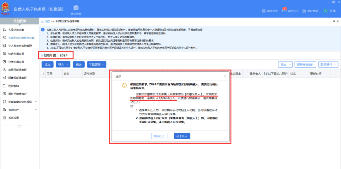This screenshot has width=341, height=169.
Task: Click 稍后迁入 button in dialog
Action: pyautogui.click(x=159, y=136)
